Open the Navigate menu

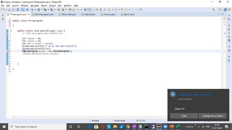coord(35,6)
